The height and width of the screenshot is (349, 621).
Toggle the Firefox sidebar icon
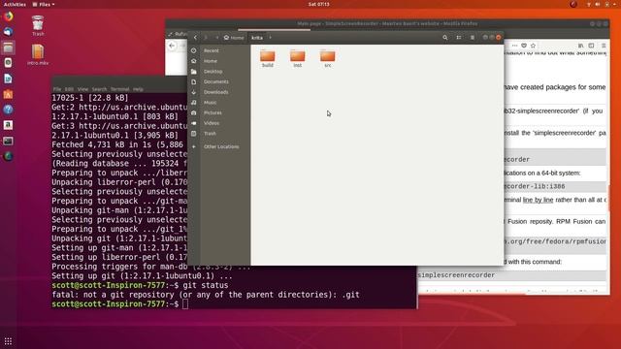[591, 46]
